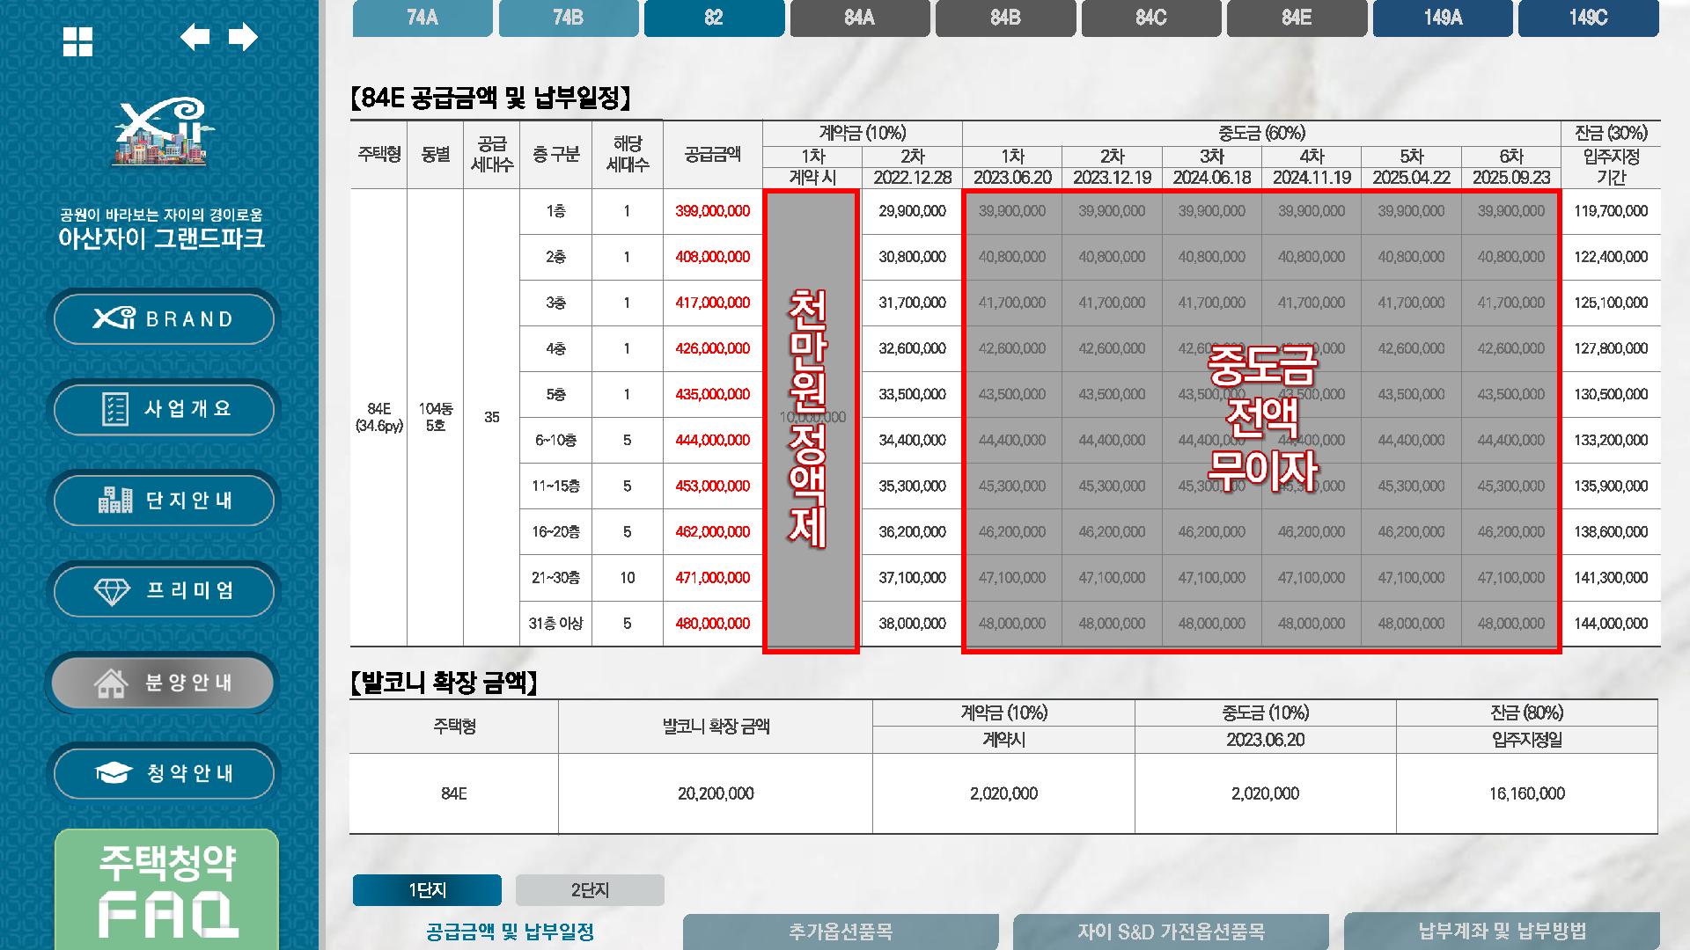Click supply price 480,000,000
1690x950 pixels.
(713, 624)
